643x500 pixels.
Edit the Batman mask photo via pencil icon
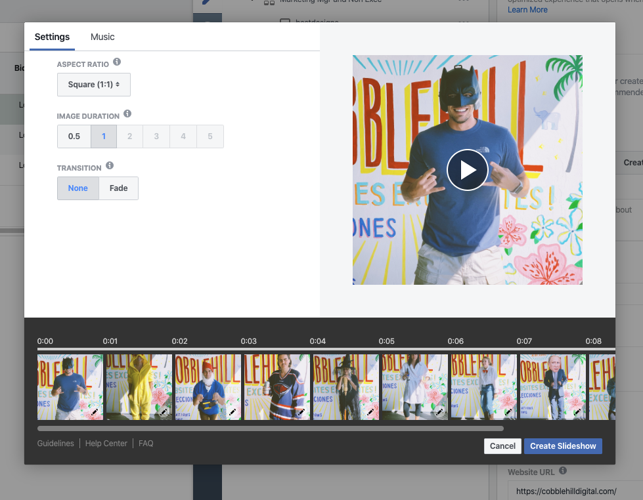coord(95,411)
